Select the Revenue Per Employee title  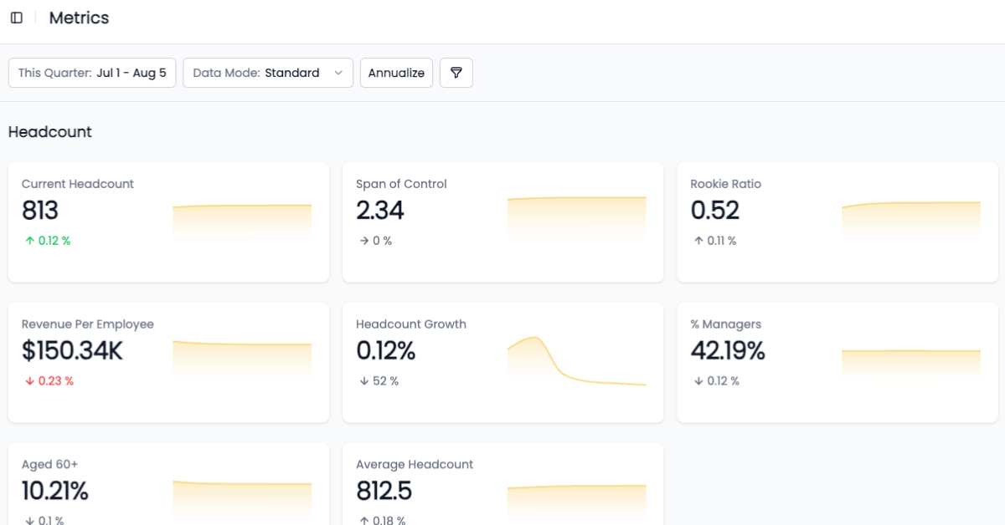[x=88, y=324]
